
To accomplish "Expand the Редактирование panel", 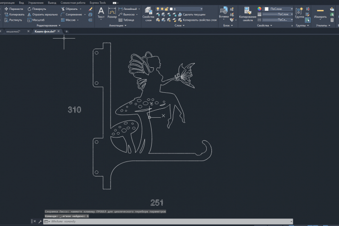I will pos(48,25).
